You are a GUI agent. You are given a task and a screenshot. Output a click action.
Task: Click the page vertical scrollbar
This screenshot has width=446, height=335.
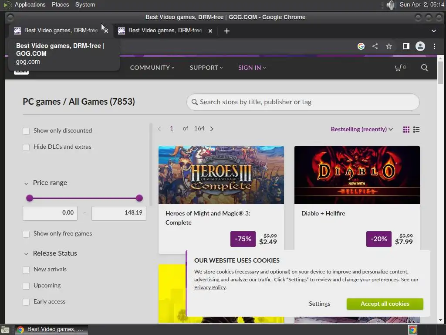(x=440, y=73)
